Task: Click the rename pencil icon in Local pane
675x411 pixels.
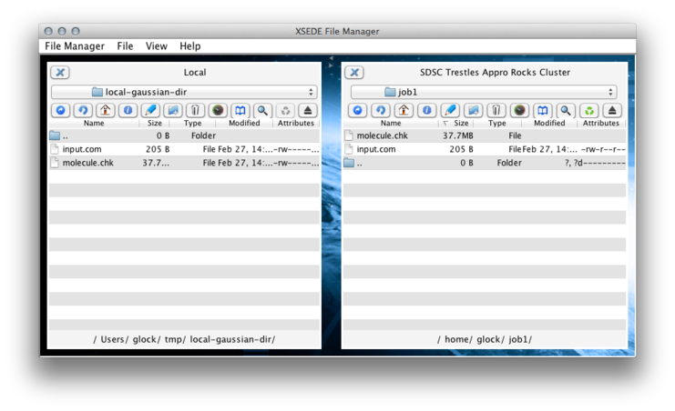Action: click(150, 111)
